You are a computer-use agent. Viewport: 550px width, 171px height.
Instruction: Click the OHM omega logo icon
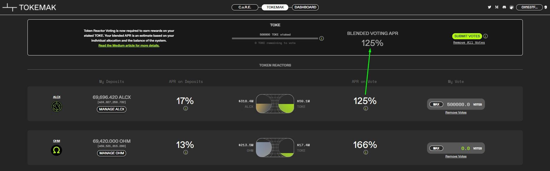(57, 150)
